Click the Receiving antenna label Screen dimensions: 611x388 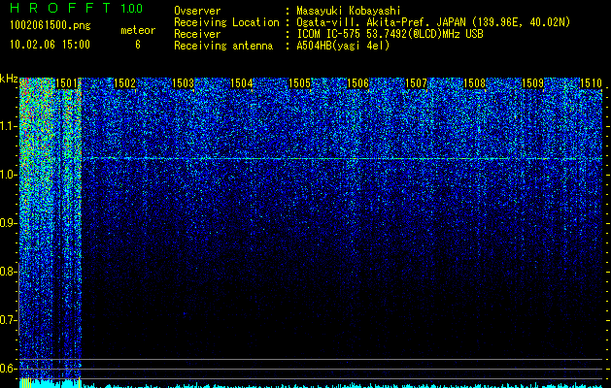(x=223, y=46)
